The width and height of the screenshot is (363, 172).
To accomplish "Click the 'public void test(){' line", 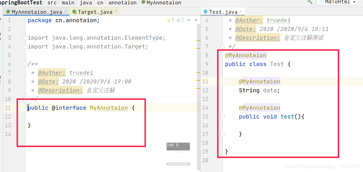I will (x=272, y=117).
